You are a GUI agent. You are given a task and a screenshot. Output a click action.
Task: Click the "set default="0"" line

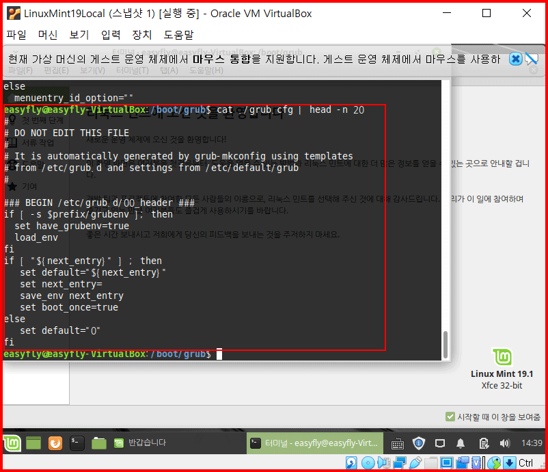coord(60,330)
